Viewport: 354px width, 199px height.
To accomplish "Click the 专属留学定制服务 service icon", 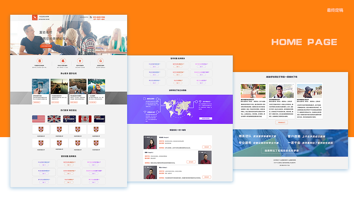I will (x=39, y=61).
